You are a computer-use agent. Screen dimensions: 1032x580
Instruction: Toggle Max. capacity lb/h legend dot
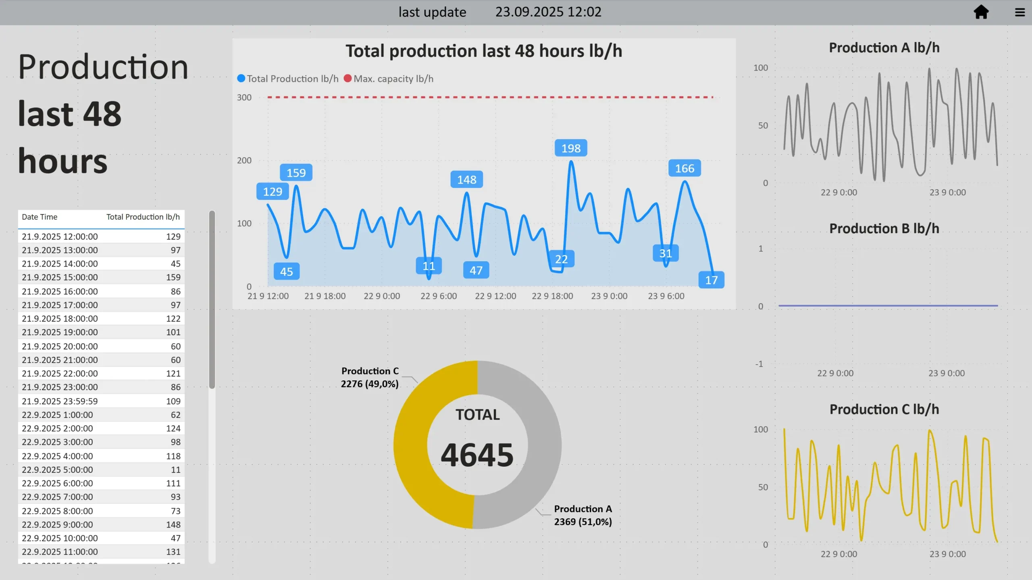(347, 78)
